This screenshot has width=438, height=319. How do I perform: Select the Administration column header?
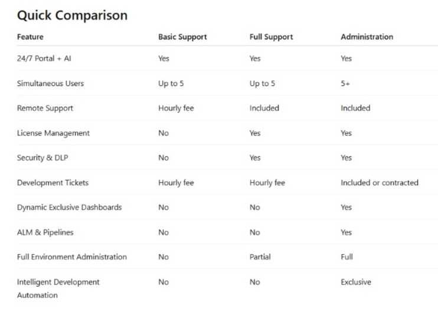pos(367,37)
